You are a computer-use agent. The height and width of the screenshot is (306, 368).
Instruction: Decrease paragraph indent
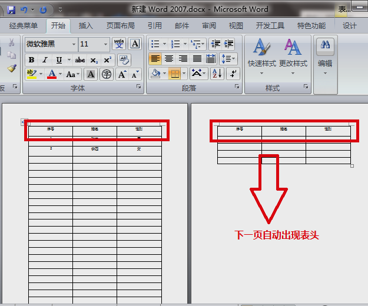click(x=216, y=44)
